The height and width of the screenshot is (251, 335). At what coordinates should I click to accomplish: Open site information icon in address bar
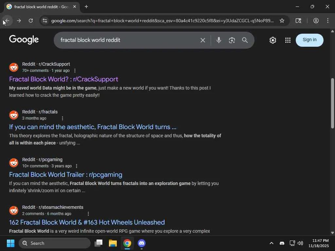(45, 21)
